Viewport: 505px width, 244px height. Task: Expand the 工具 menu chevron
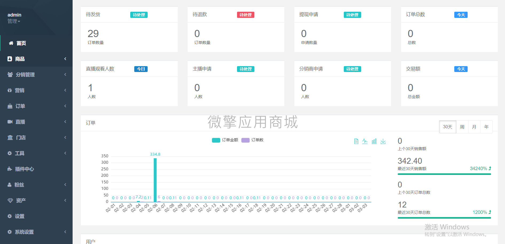pyautogui.click(x=65, y=153)
